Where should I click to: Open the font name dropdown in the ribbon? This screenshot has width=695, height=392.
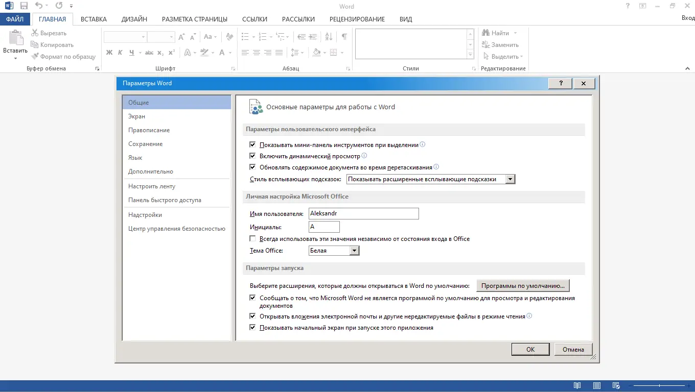coord(143,37)
